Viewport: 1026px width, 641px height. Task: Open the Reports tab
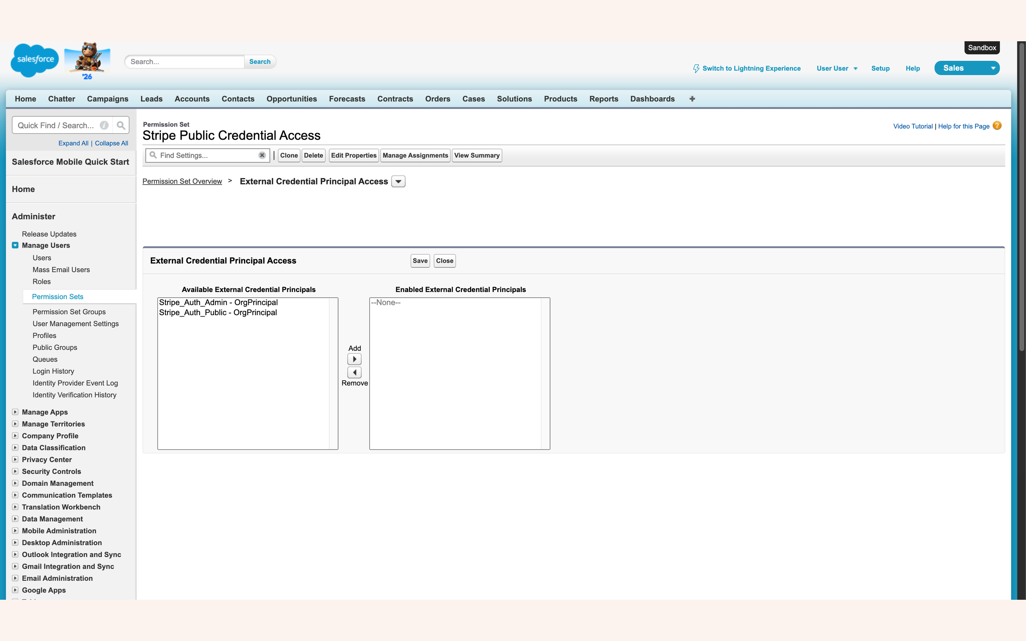tap(604, 99)
